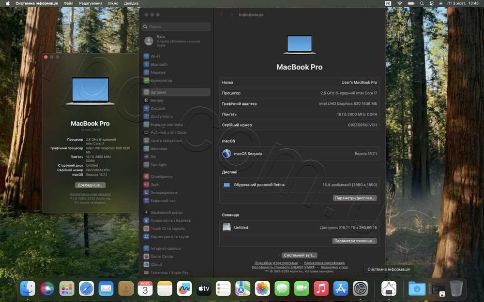Viewport: 484px width, 302px height.
Task: Go back using settings navigation arrow
Action: 222,15
